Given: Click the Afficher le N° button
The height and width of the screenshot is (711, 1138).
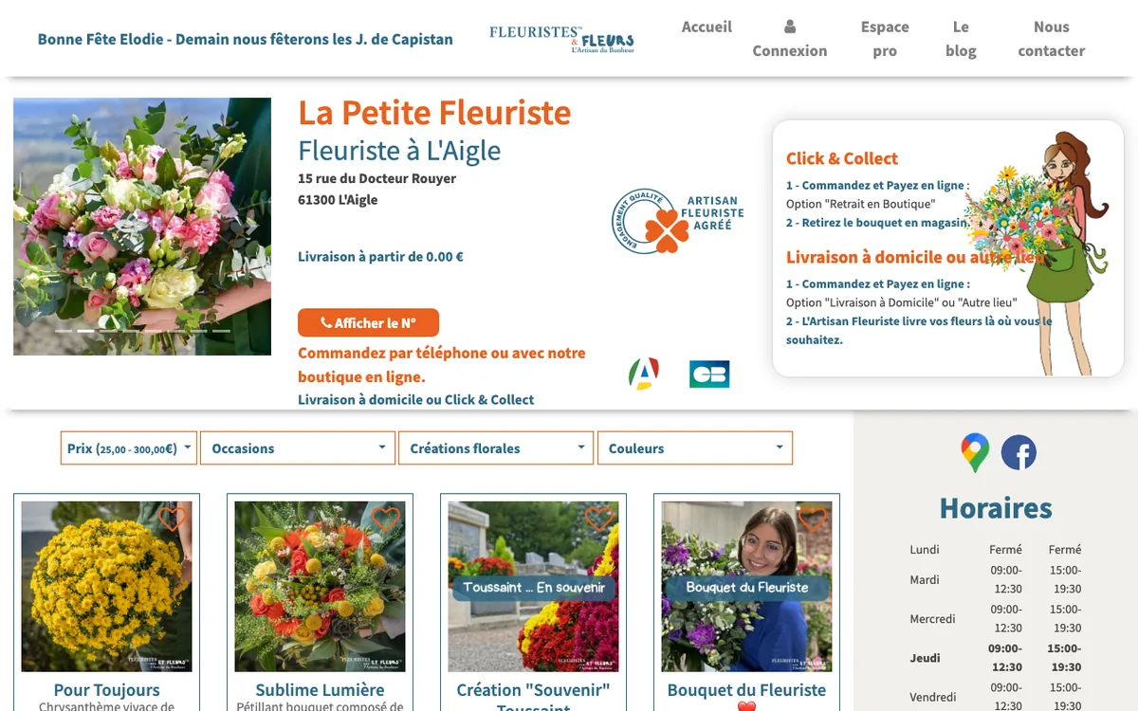Looking at the screenshot, I should click(x=368, y=323).
